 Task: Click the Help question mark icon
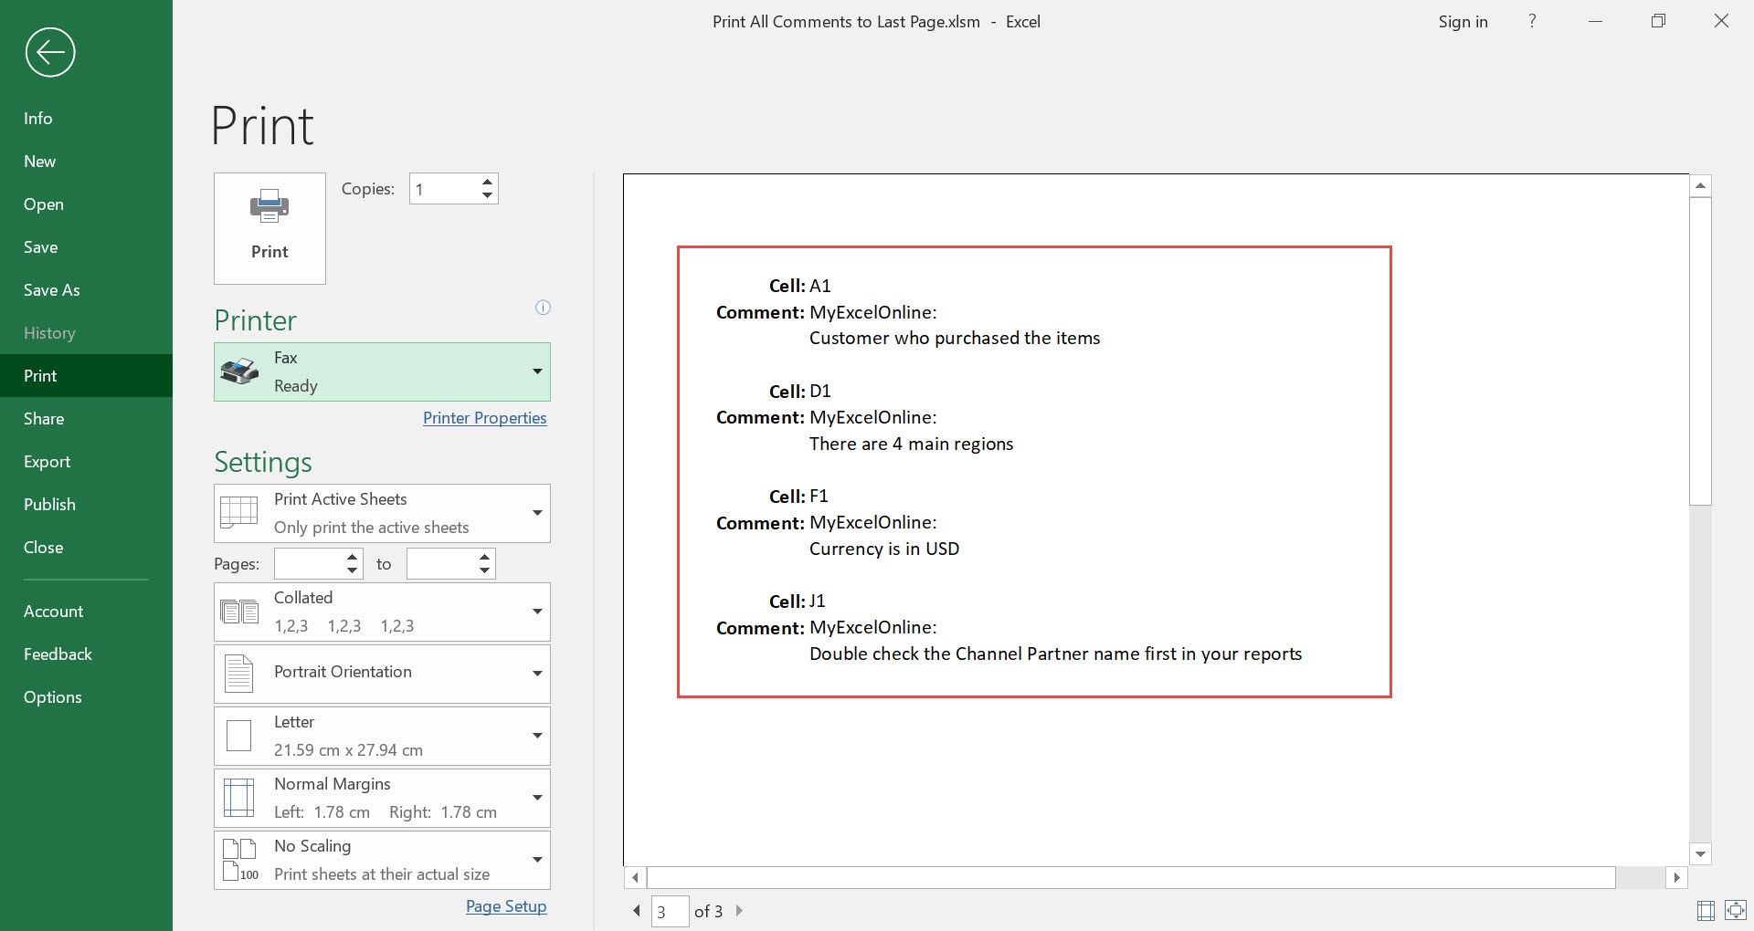pyautogui.click(x=1532, y=21)
